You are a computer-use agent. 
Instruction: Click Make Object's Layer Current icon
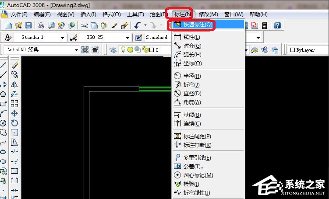(x=254, y=50)
